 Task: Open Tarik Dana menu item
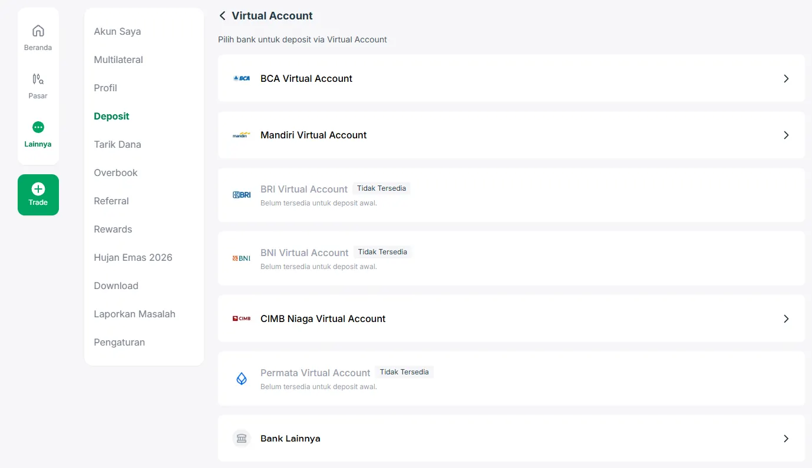[x=117, y=144]
